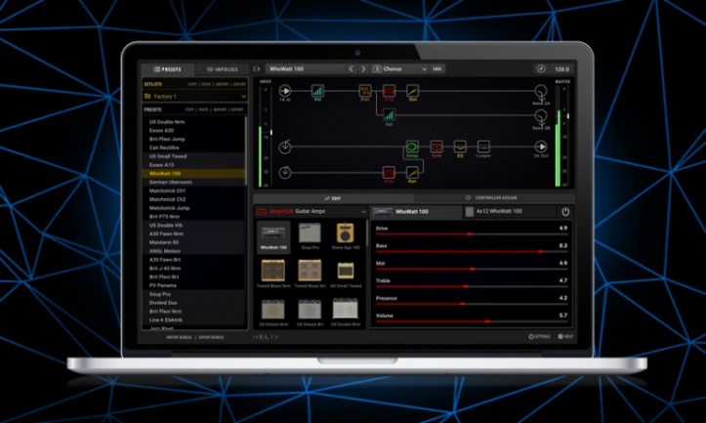Open the Controller Assign tab
706x423 pixels.
(493, 197)
